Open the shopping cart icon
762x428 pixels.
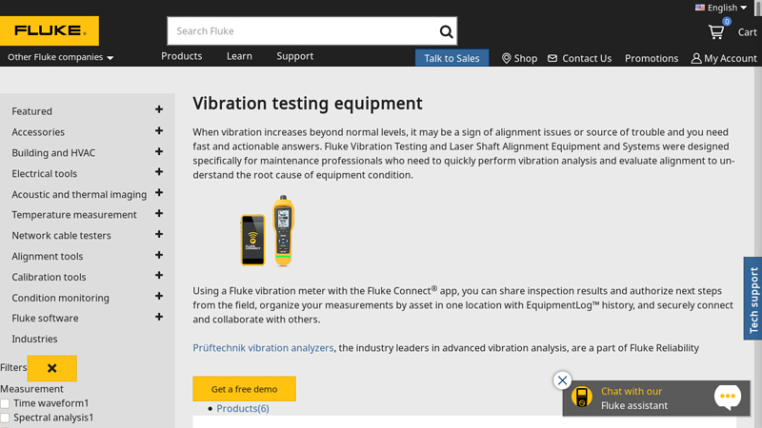(716, 32)
